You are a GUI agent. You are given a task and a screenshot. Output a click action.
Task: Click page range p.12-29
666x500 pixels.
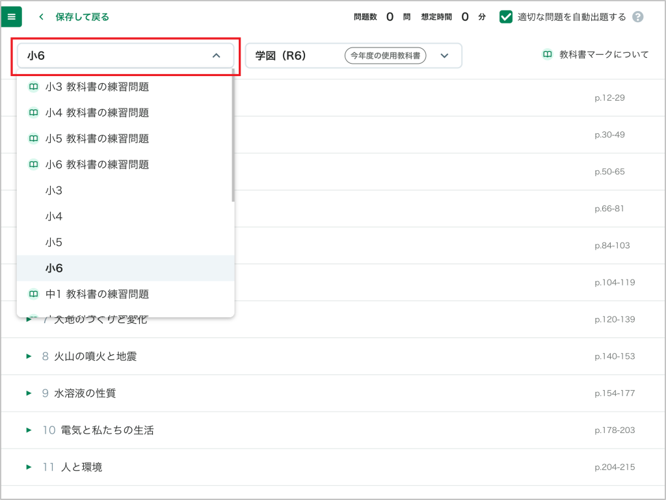point(609,98)
